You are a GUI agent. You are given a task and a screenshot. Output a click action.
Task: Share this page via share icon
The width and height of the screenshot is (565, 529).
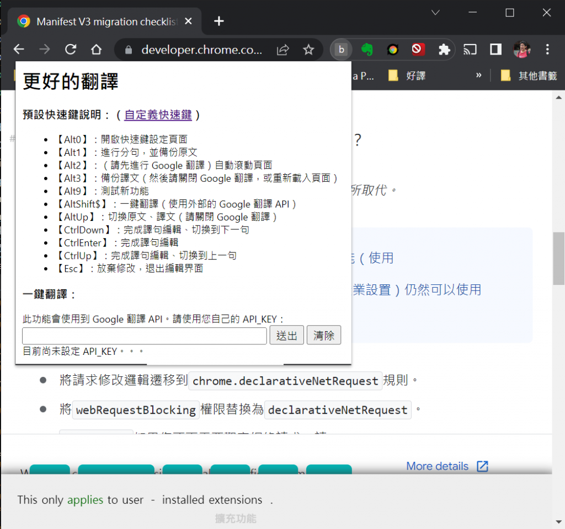[x=283, y=50]
